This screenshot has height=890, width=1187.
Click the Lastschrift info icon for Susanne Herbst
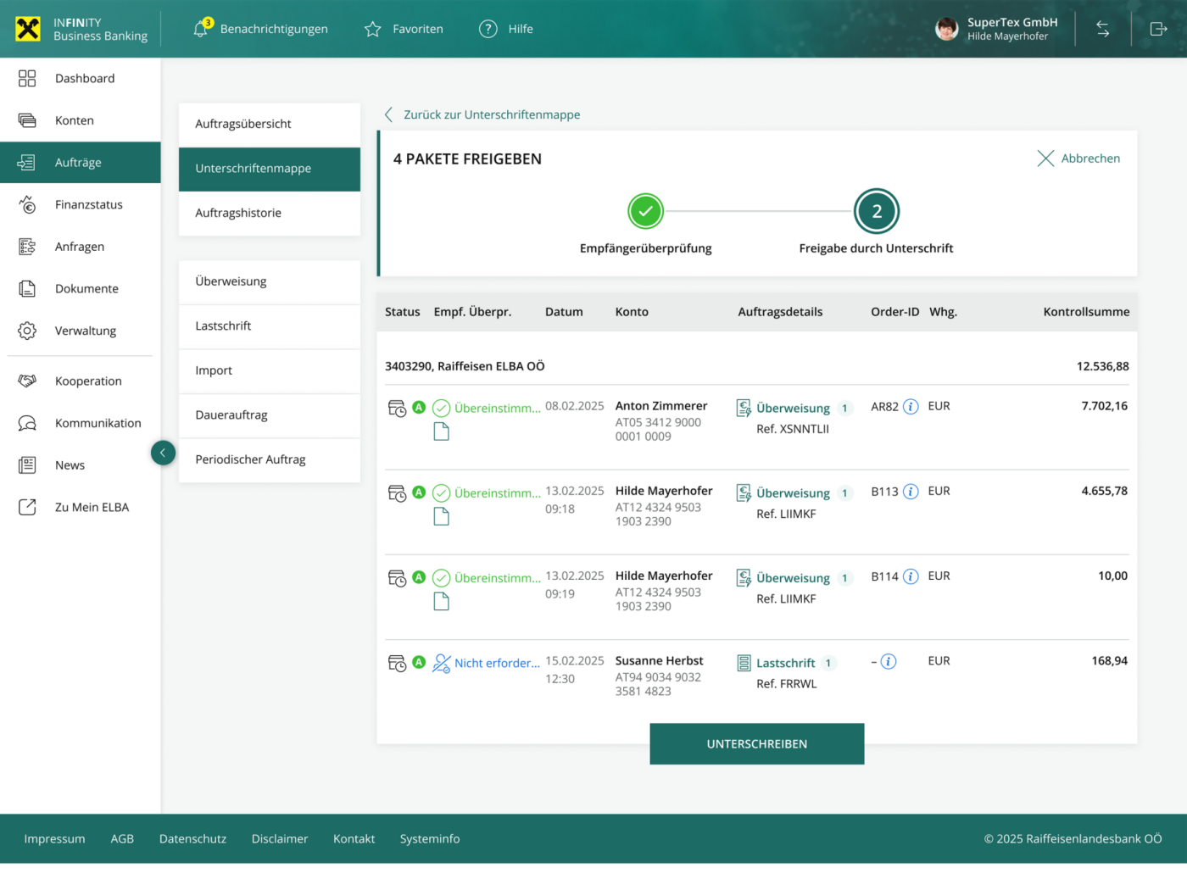[x=889, y=661]
